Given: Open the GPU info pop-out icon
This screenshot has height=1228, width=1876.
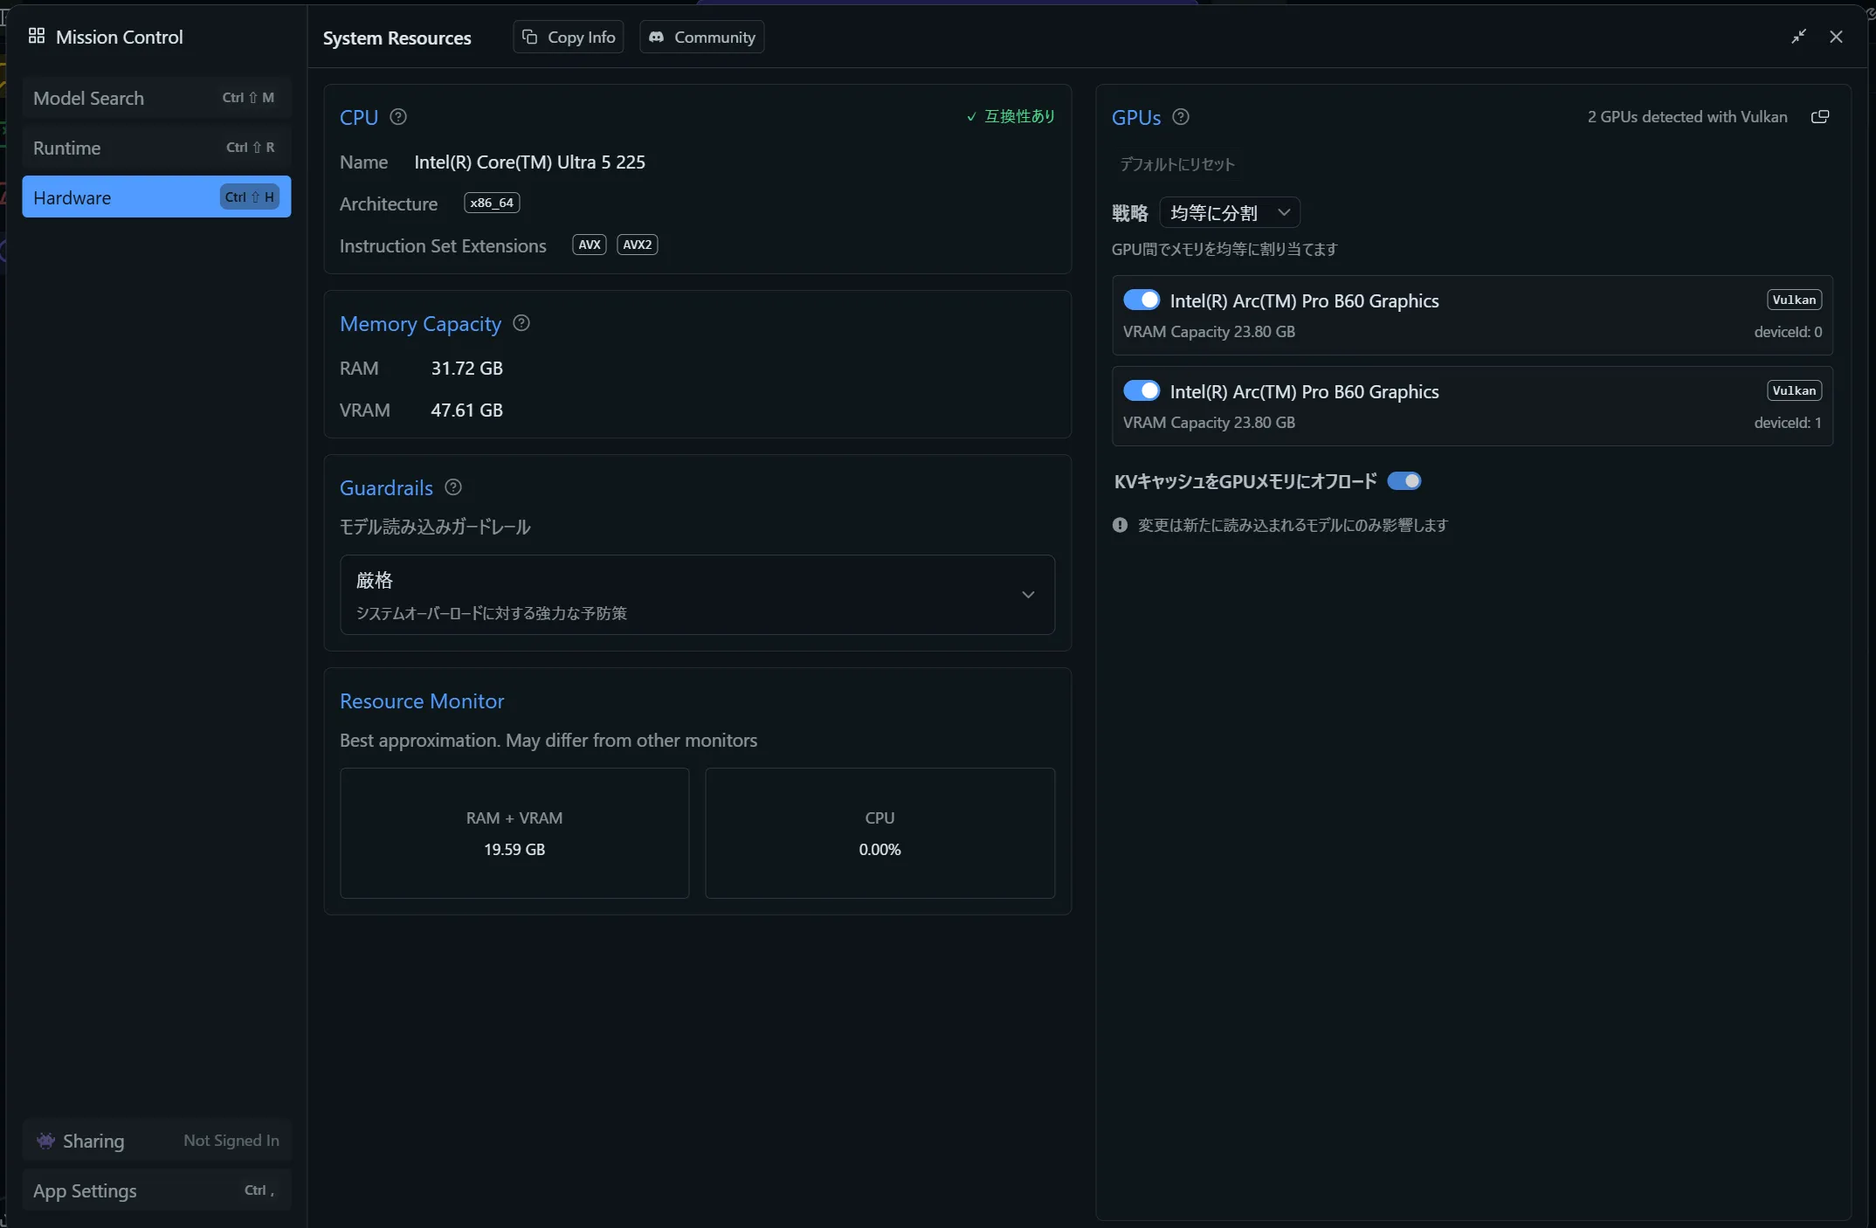Looking at the screenshot, I should click(x=1820, y=117).
